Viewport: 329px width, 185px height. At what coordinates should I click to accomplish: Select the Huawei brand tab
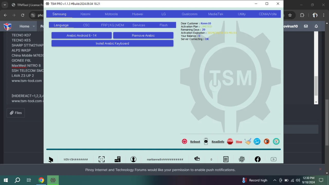138,14
